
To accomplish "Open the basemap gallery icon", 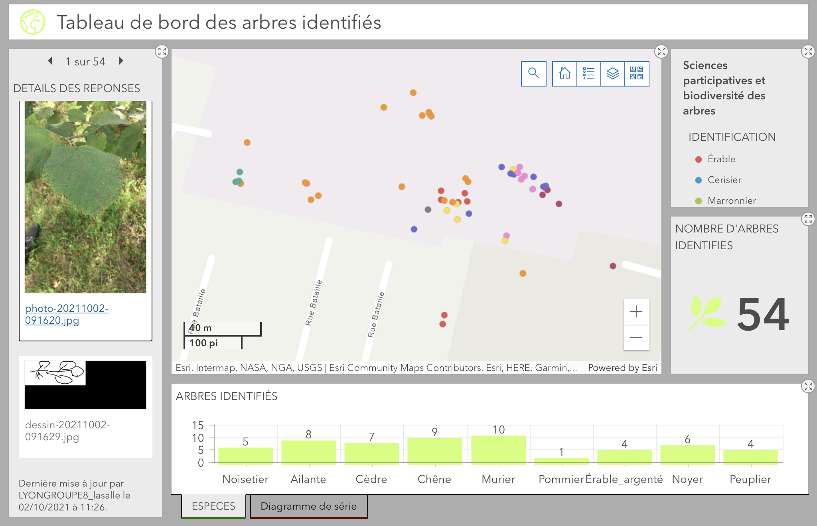I will coord(637,73).
